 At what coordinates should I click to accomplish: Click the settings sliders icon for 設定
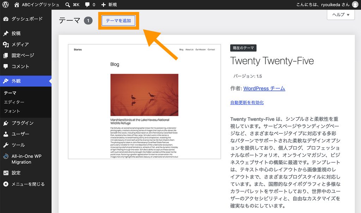point(6,173)
